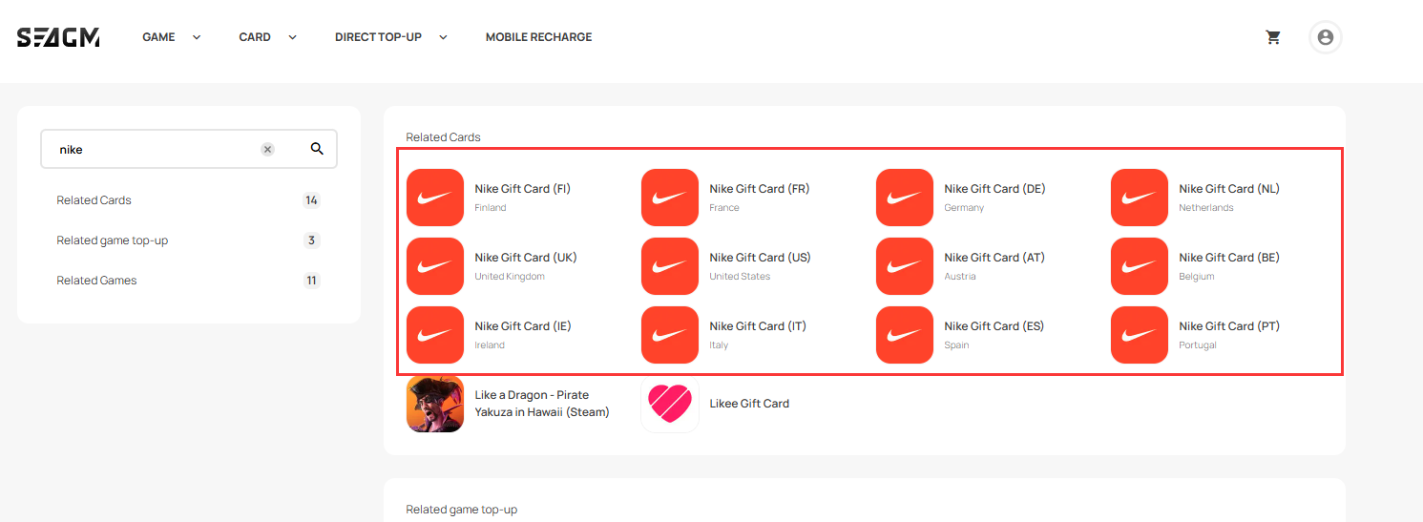Open Nike Gift Card (UK) link

point(525,258)
